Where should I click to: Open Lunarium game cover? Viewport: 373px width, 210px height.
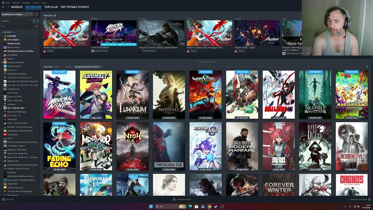coord(133,95)
